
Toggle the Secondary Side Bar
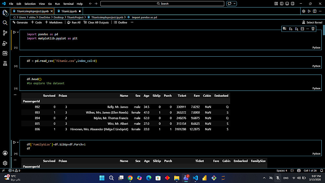pos(293,4)
